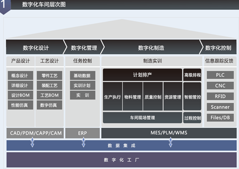This screenshot has height=169, width=239.
Task: Click the number 1 badge icon
Action: tap(4, 6)
